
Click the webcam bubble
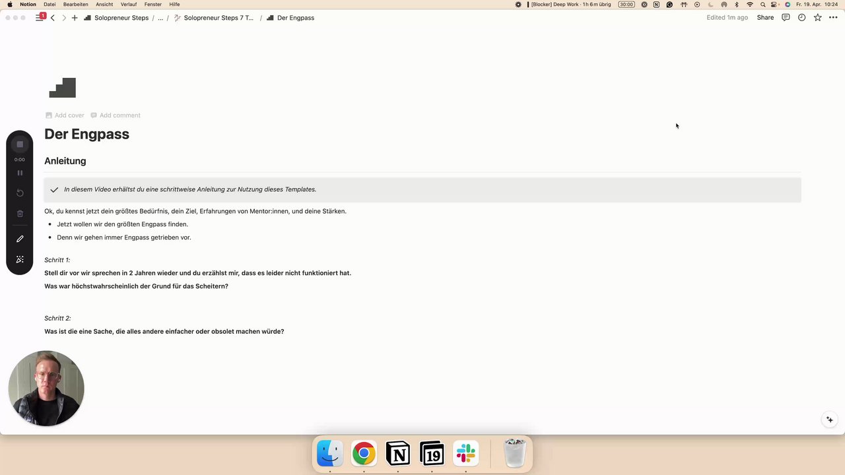(46, 388)
